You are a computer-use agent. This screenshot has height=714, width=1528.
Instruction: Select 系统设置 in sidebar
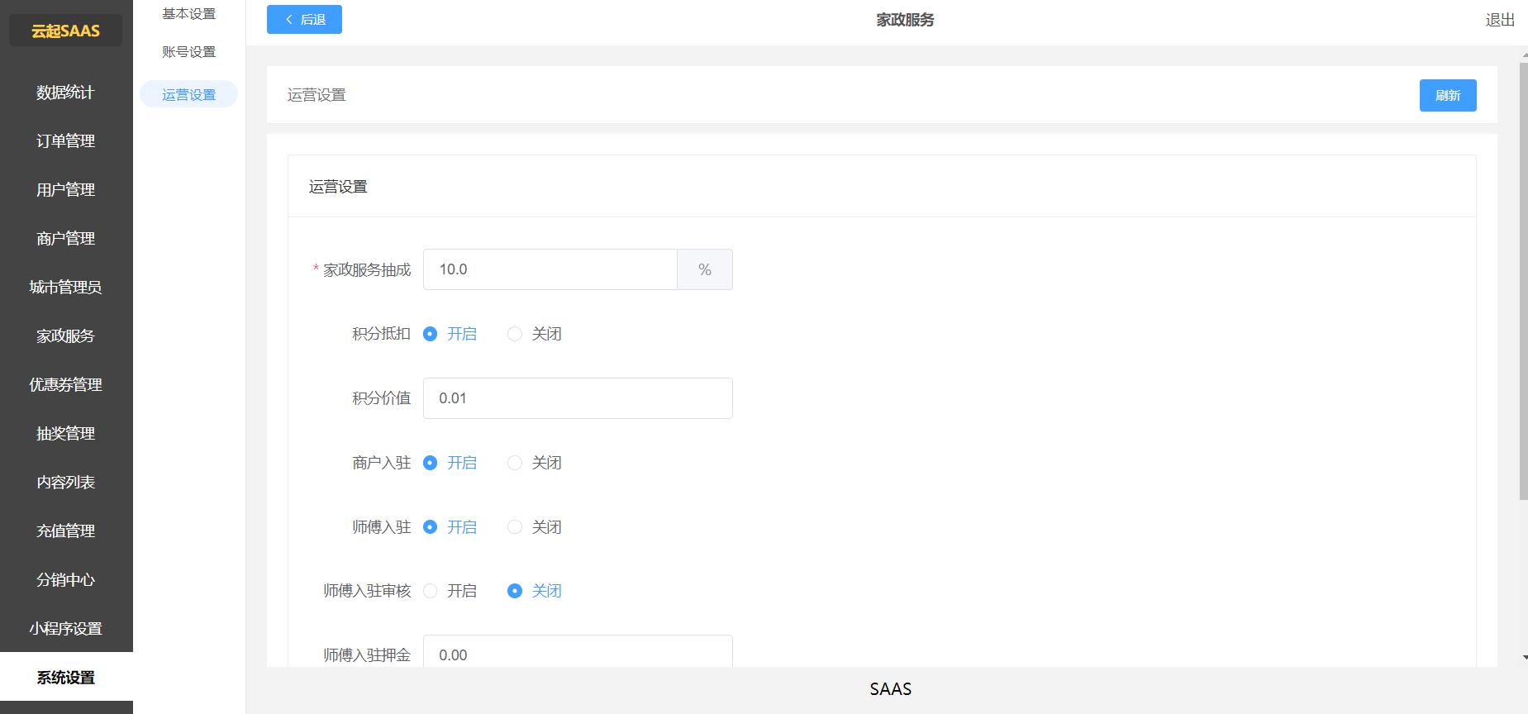point(66,678)
